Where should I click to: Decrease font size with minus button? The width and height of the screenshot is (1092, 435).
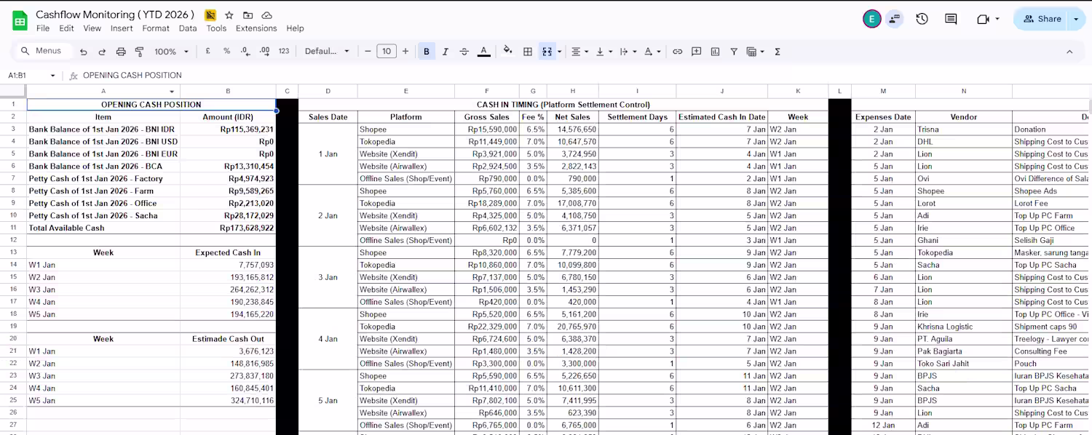(x=368, y=52)
